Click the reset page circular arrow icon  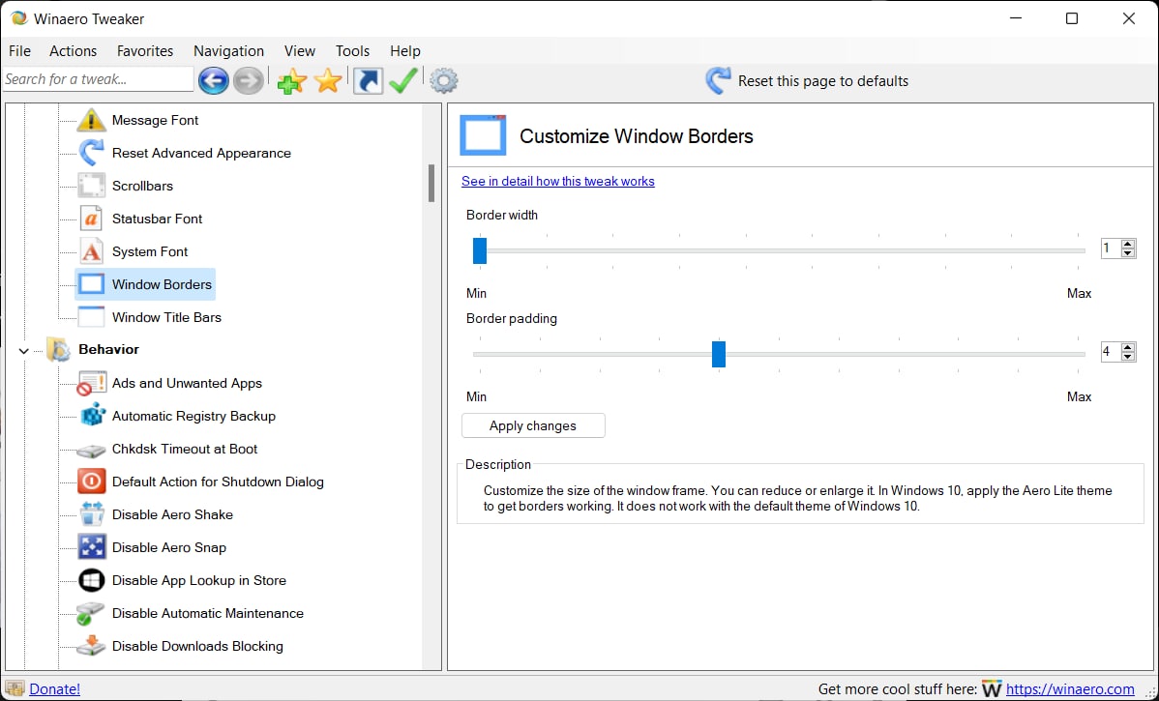(718, 80)
